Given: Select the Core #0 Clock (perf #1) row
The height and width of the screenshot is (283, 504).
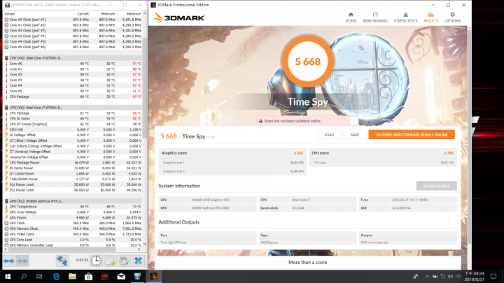Looking at the screenshot, I should pyautogui.click(x=73, y=20).
